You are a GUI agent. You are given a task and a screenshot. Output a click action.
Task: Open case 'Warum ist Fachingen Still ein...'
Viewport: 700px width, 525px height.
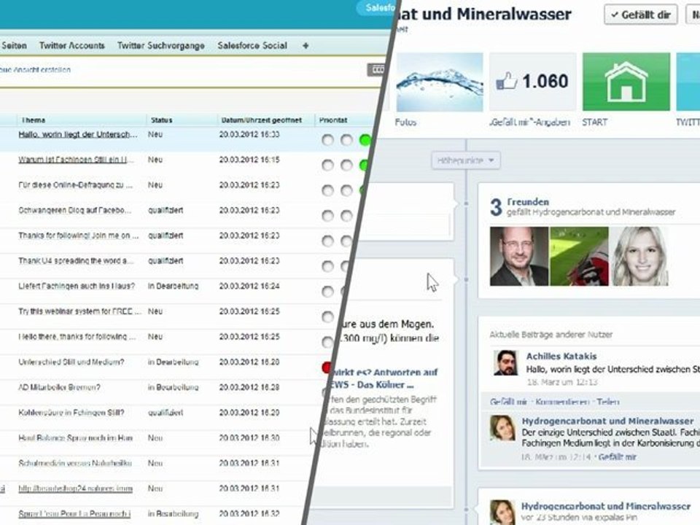(76, 160)
